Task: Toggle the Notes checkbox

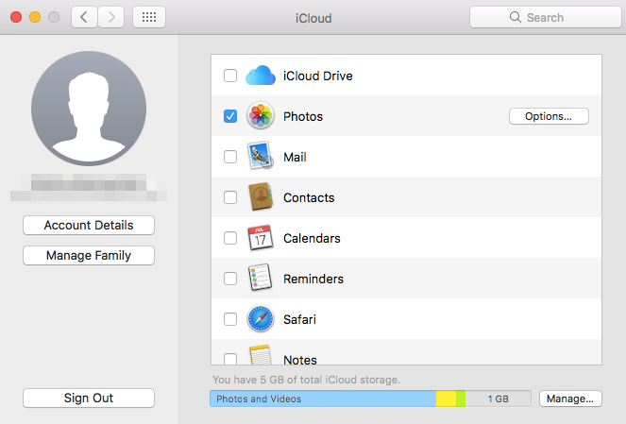Action: 230,359
